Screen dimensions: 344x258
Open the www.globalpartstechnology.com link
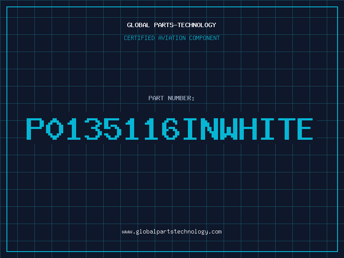pyautogui.click(x=172, y=232)
